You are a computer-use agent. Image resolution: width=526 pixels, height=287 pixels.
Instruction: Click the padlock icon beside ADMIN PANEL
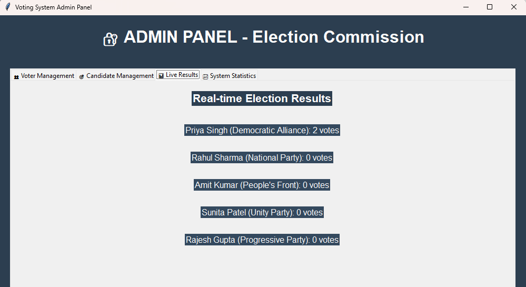point(110,39)
